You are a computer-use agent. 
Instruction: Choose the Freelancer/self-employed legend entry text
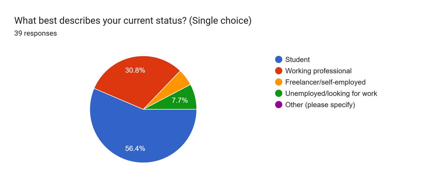click(x=325, y=82)
